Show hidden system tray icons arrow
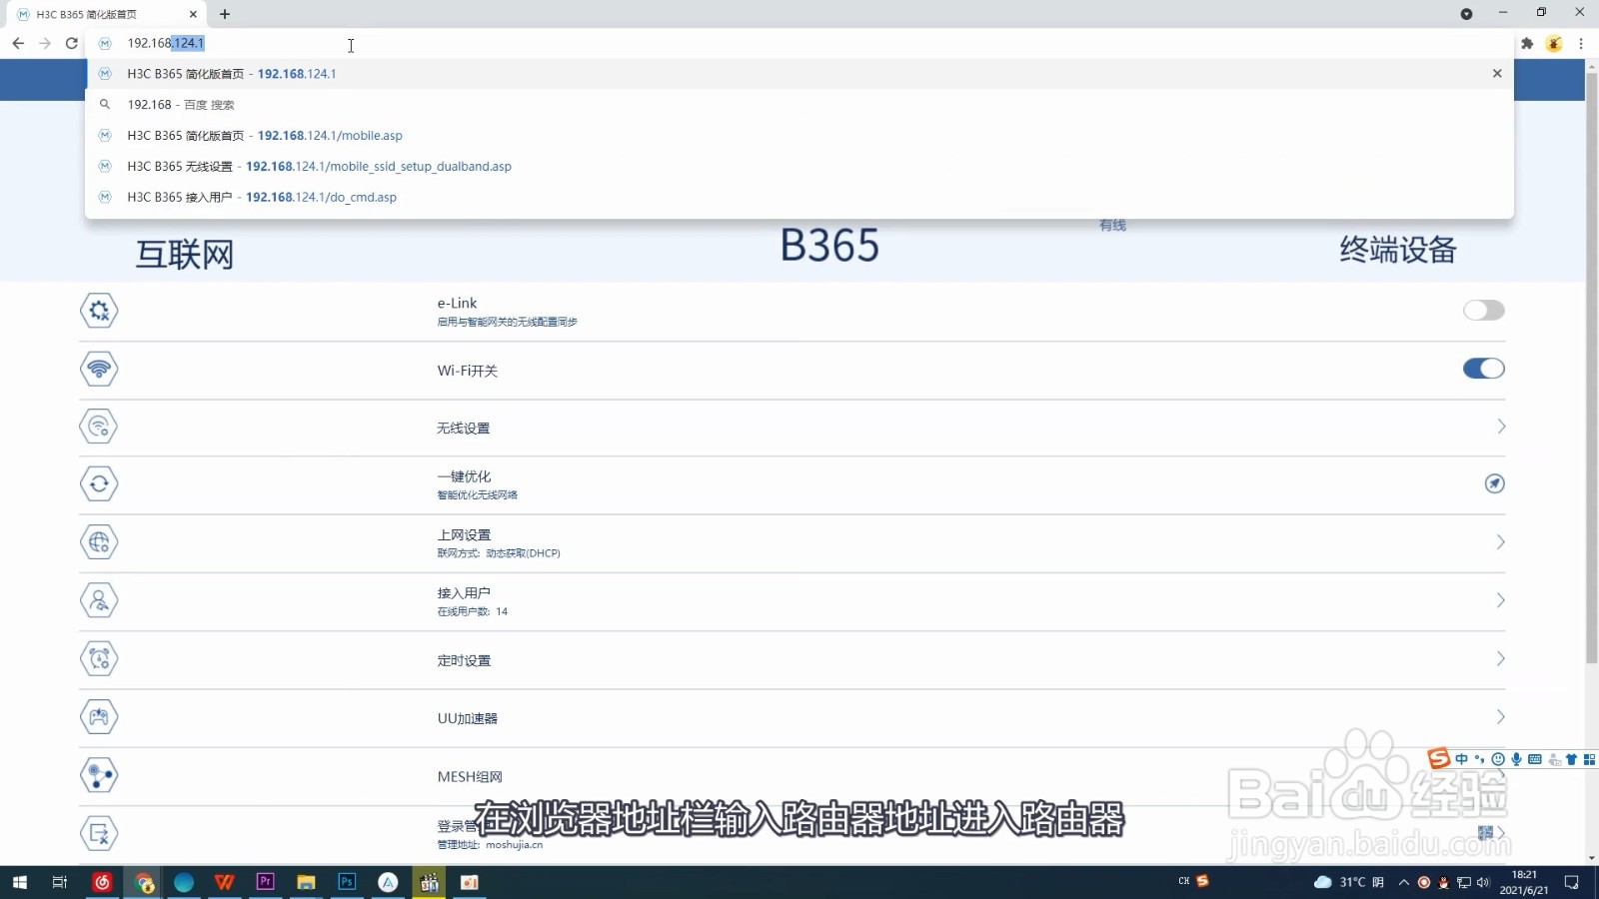 (1404, 882)
